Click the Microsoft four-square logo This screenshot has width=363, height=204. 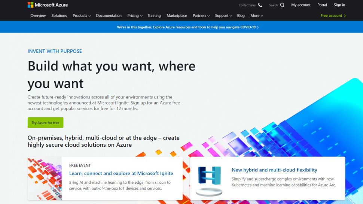coord(30,5)
